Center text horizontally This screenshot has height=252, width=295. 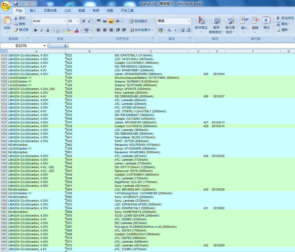coord(105,30)
